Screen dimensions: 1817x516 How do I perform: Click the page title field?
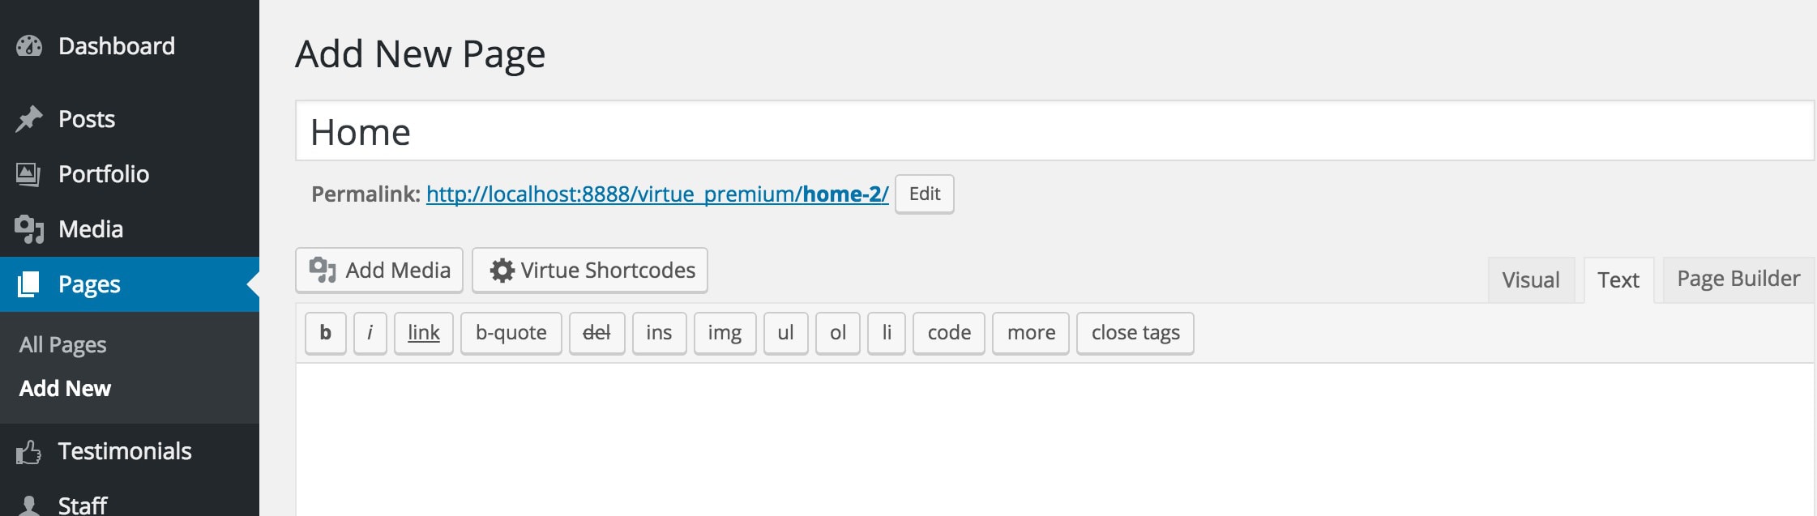pos(1054,131)
